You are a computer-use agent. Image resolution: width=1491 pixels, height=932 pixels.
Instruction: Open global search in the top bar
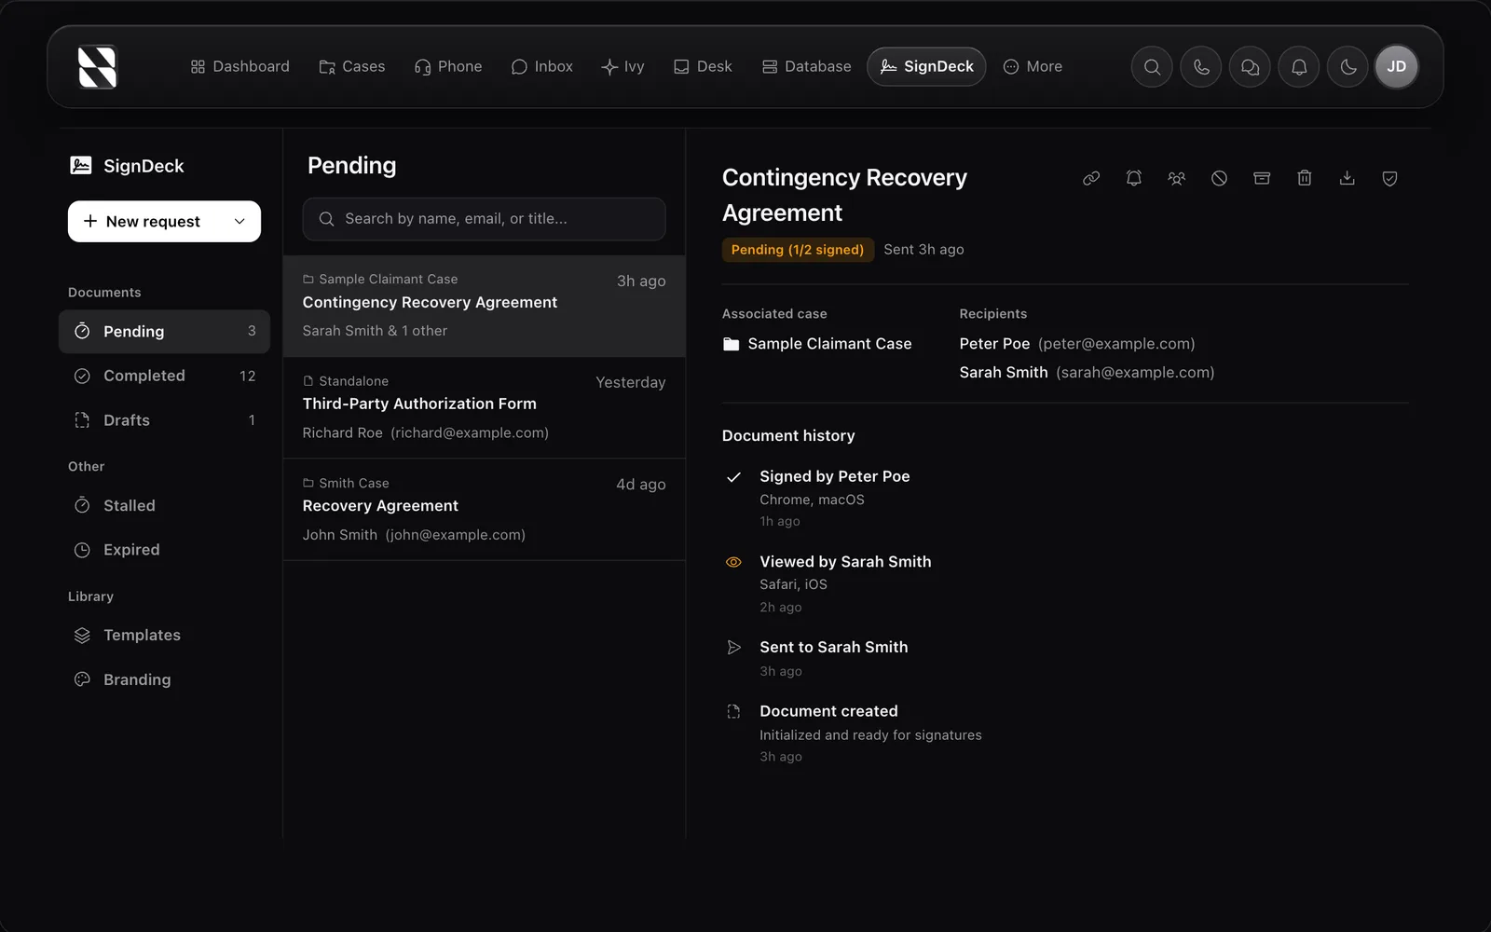1152,67
